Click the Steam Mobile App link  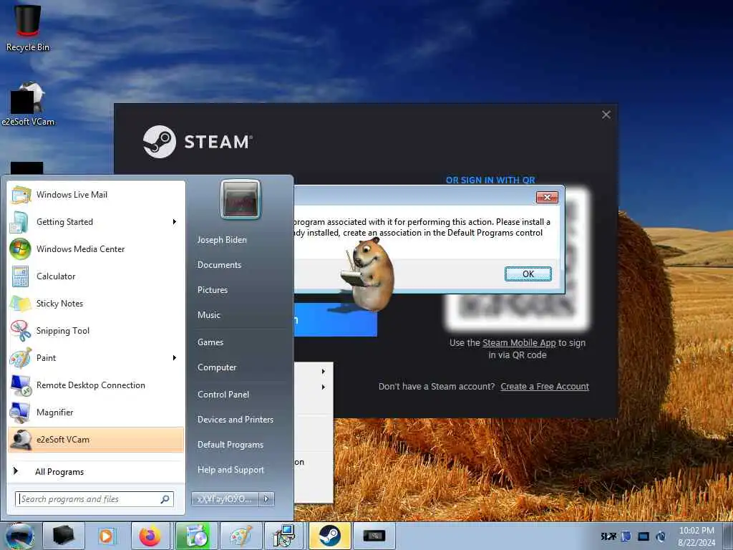click(519, 343)
